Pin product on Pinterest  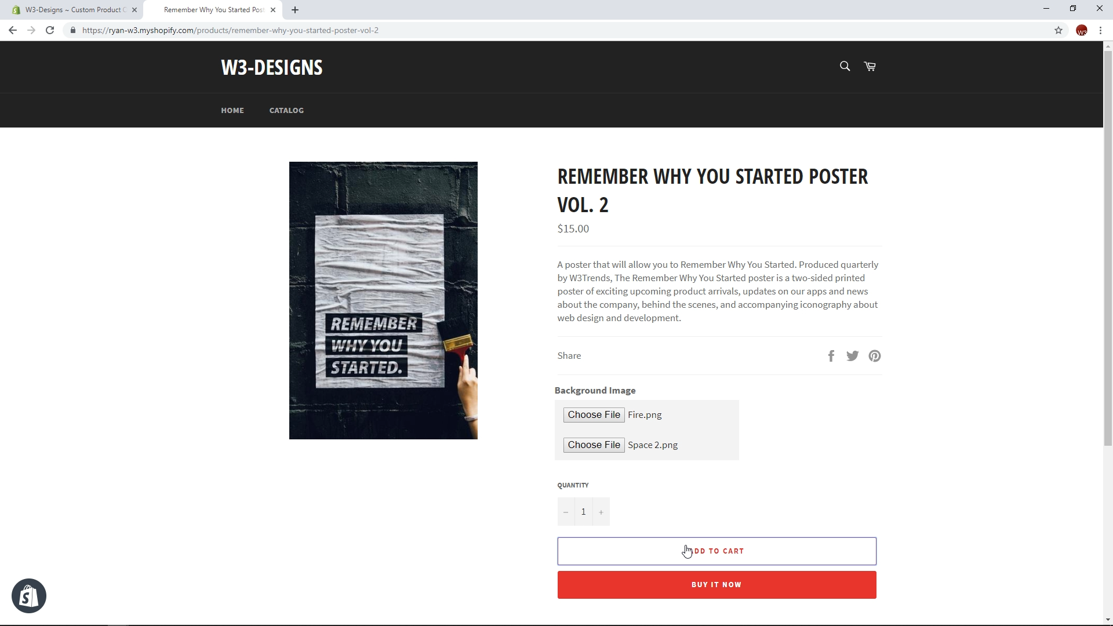coord(875,355)
